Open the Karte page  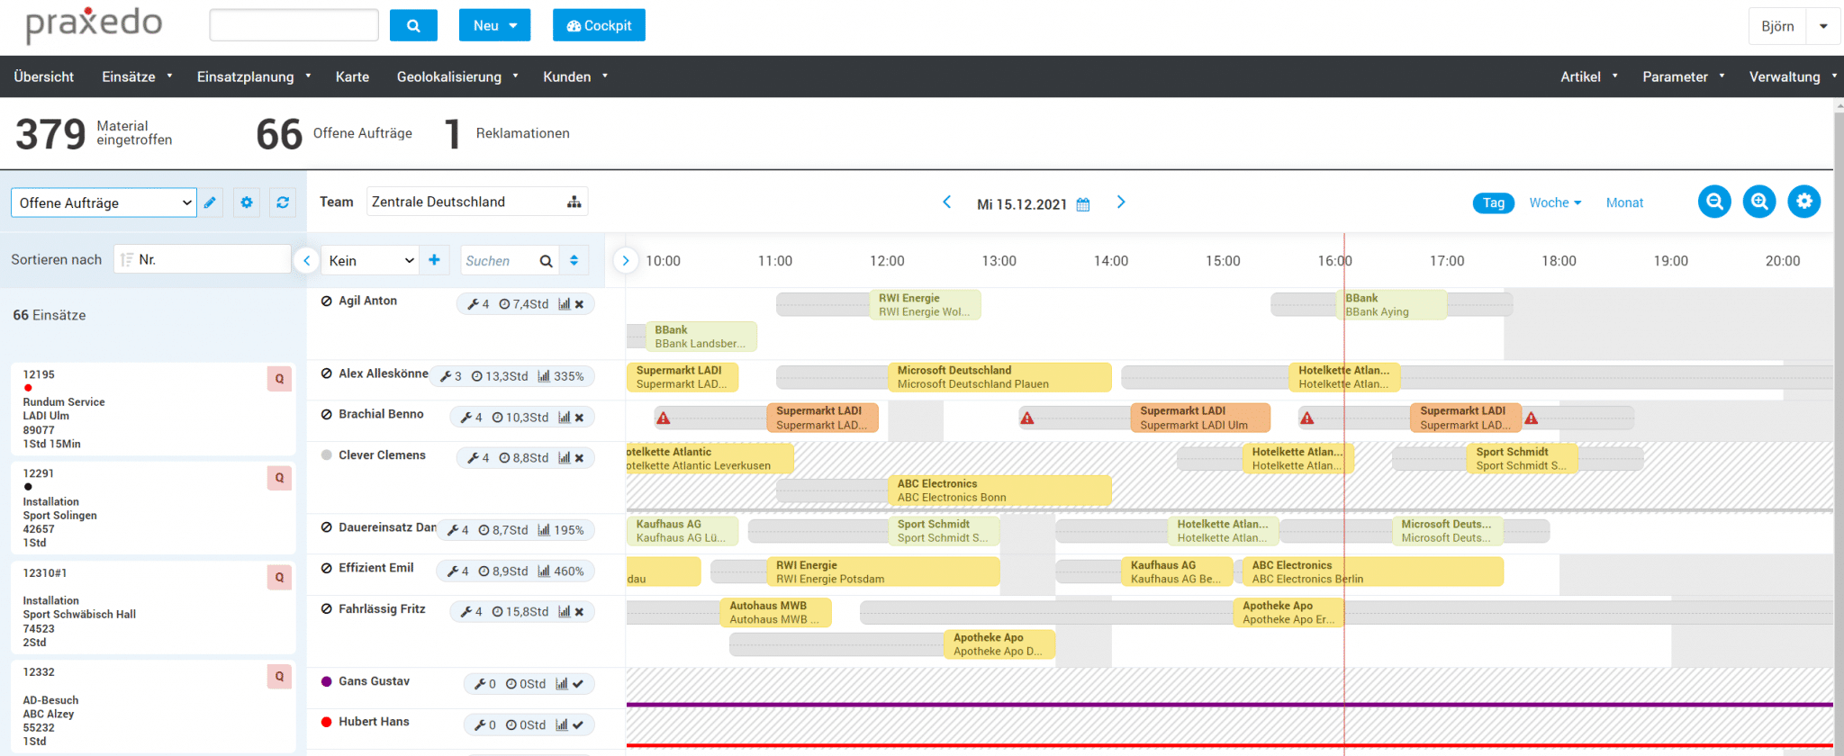tap(352, 76)
